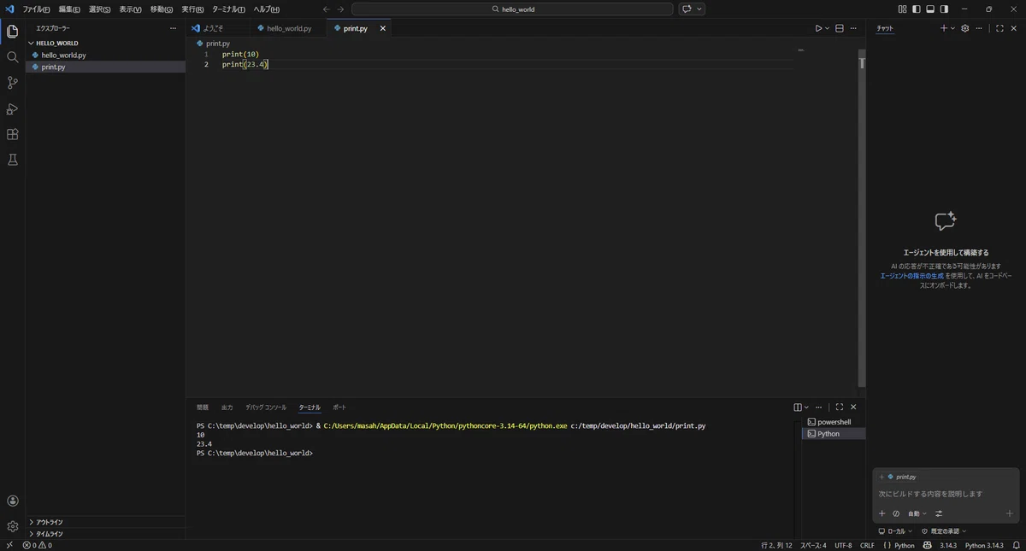Open notifications bell in status bar
Screen dimensions: 1026x551
(x=1016, y=545)
